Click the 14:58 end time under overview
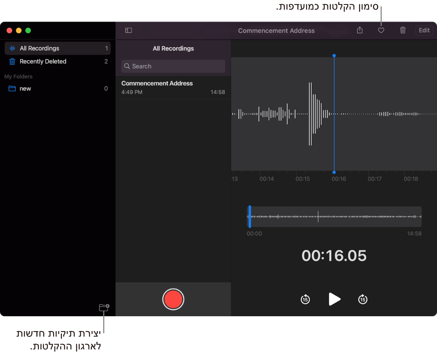The height and width of the screenshot is (354, 437). click(414, 233)
